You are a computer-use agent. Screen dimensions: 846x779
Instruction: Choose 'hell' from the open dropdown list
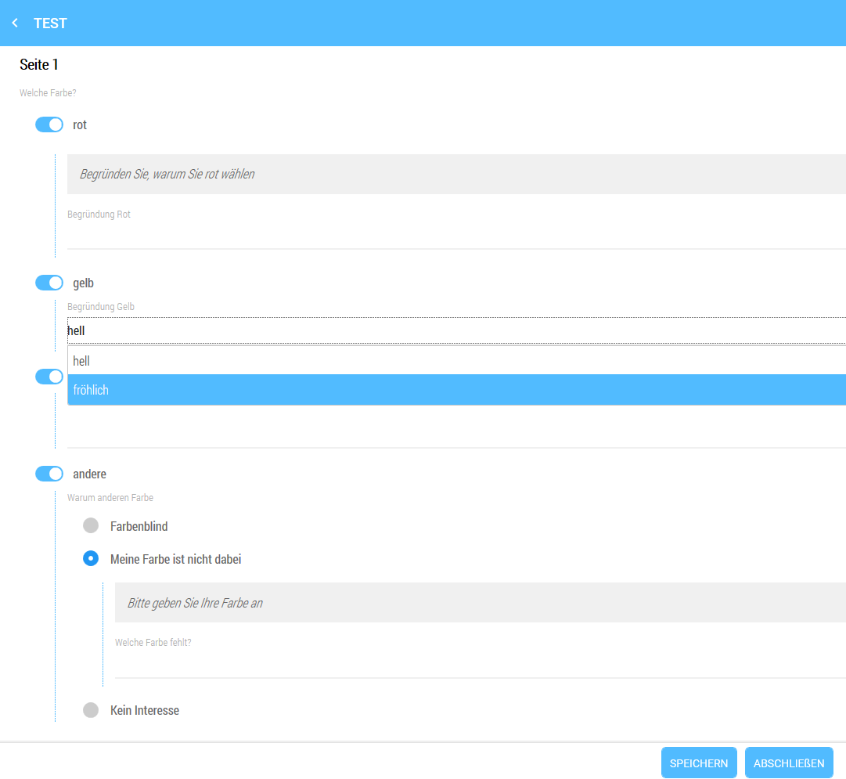[x=456, y=361]
